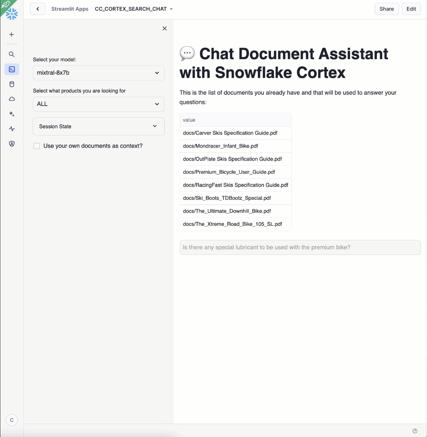Open Search in the left sidebar
This screenshot has height=437, width=427.
pos(12,54)
